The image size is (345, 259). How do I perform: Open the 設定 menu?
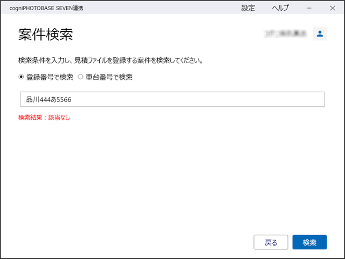click(249, 8)
